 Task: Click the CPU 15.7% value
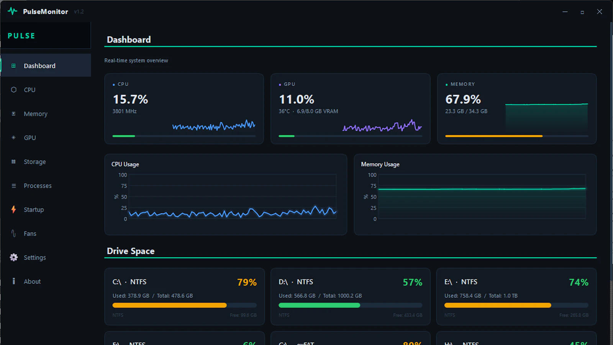pyautogui.click(x=130, y=99)
